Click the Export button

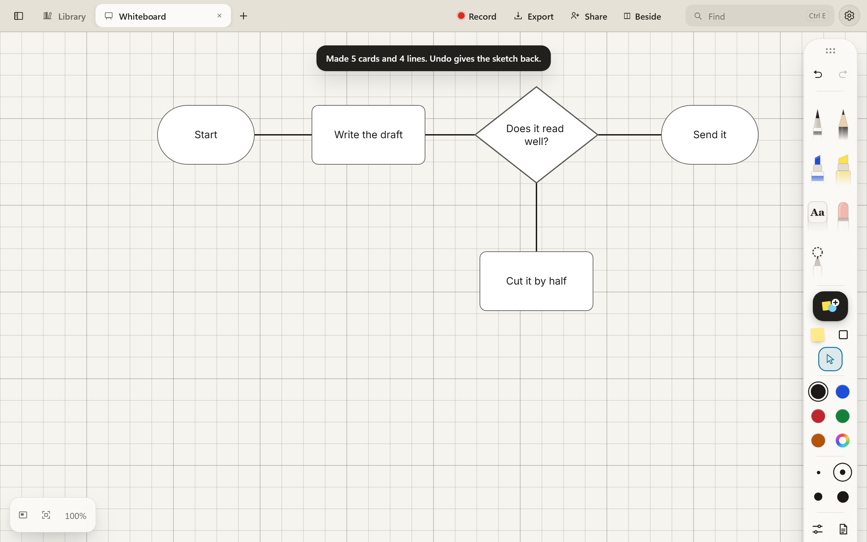533,16
